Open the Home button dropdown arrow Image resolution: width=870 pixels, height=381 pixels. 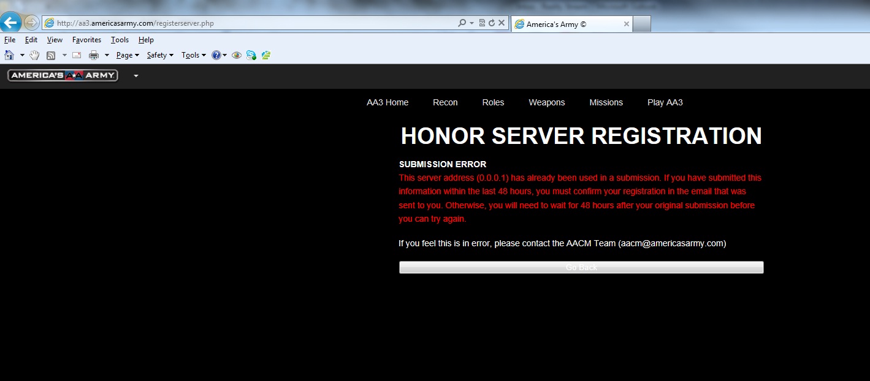[22, 55]
